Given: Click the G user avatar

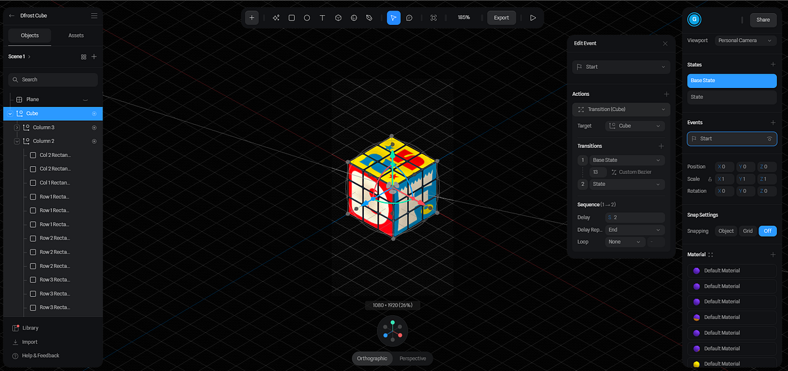Looking at the screenshot, I should click(694, 20).
